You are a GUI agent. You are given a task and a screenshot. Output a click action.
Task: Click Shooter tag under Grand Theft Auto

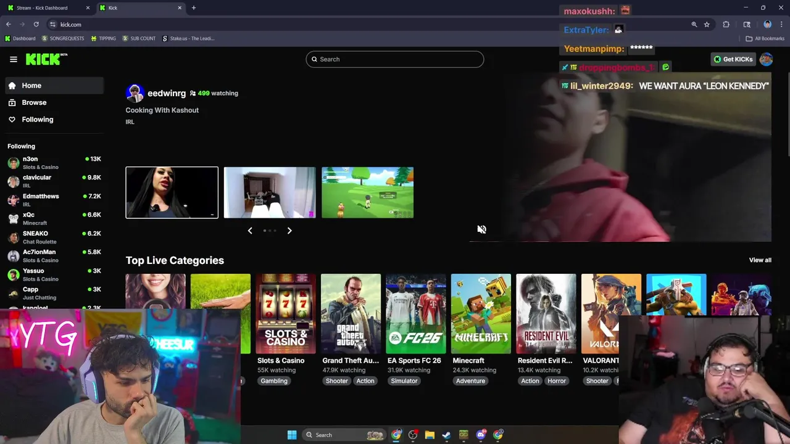pos(336,381)
